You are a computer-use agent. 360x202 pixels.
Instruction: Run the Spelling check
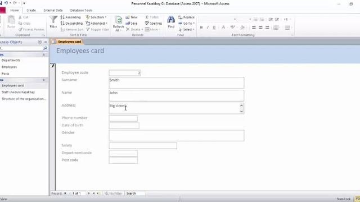[154, 24]
